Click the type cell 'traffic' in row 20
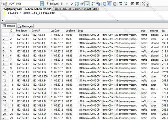Screen dimensions: 168x120 click(144, 114)
